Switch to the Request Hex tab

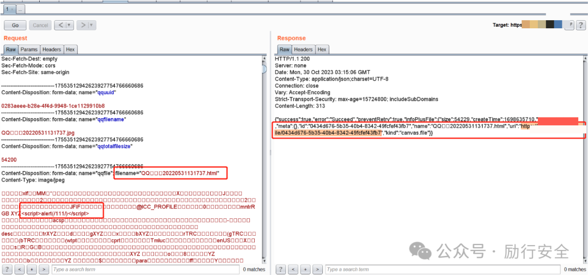[x=70, y=50]
